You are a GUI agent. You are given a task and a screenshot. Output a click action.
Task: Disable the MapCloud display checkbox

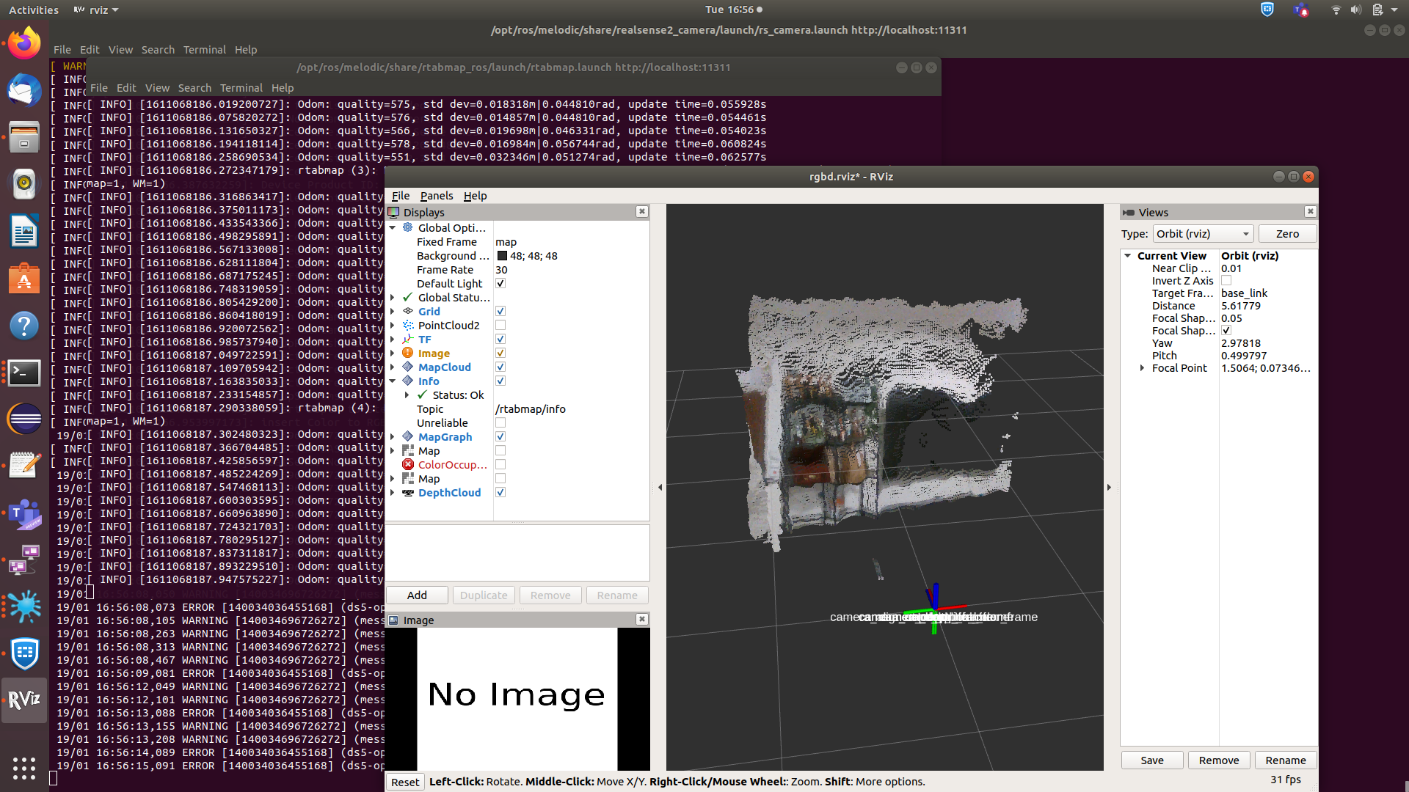tap(500, 367)
